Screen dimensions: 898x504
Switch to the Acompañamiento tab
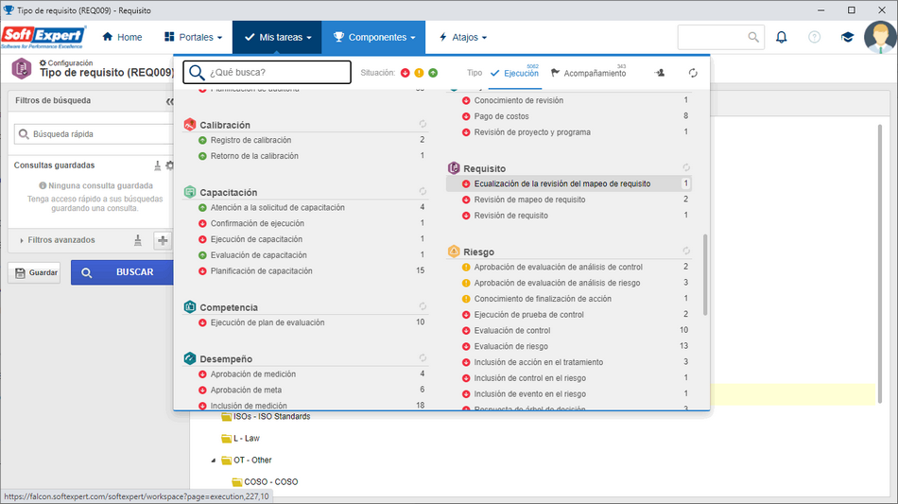(589, 74)
